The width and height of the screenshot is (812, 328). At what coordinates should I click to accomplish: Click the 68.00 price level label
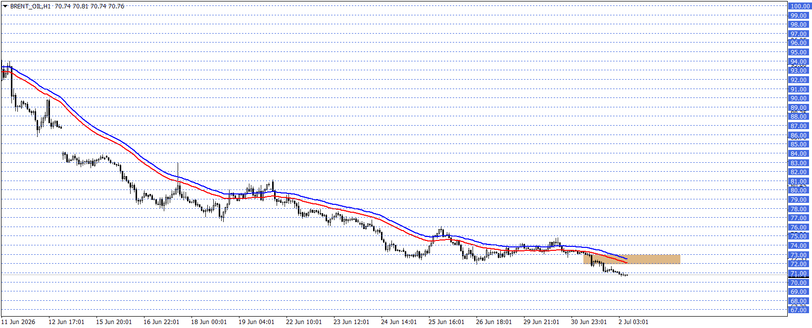(798, 301)
